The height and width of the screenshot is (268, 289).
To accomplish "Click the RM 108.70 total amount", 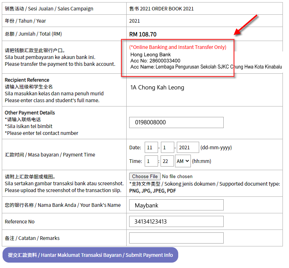I will click(143, 35).
